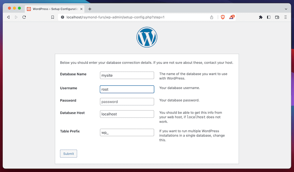
Task: Focus the Password input field
Action: click(127, 102)
